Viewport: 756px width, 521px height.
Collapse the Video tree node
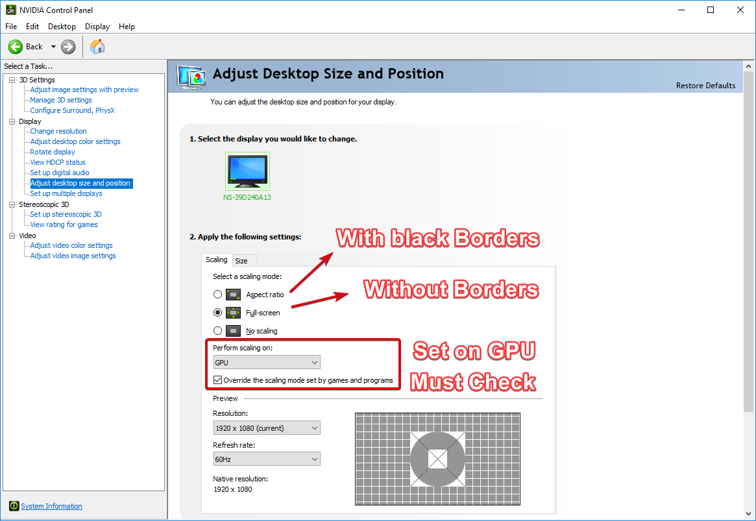tap(12, 236)
